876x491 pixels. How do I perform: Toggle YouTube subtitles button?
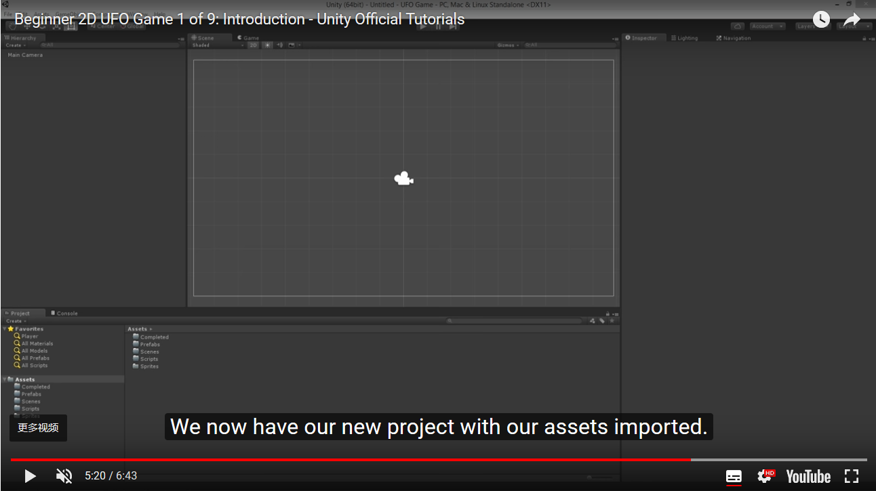[734, 476]
